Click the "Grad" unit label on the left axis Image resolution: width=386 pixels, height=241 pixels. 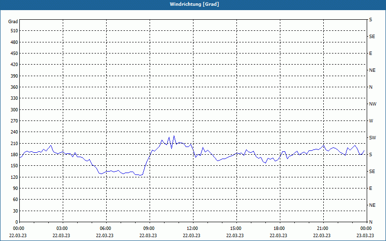[13, 22]
